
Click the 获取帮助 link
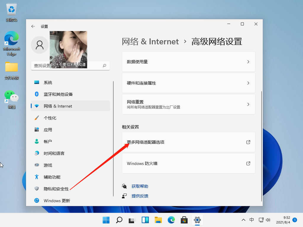click(x=140, y=186)
